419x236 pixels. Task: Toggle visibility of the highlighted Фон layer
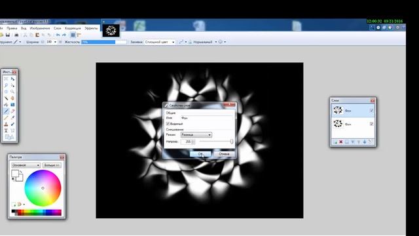[x=371, y=110]
